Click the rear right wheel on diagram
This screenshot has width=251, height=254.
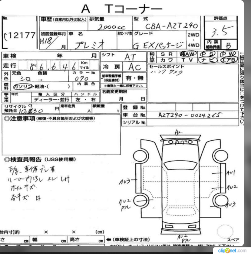coord(220,201)
